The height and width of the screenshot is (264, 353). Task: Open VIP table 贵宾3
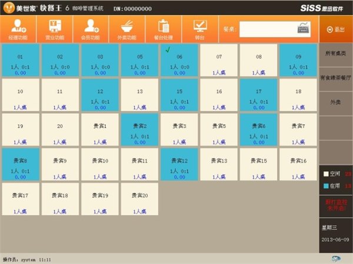(x=179, y=130)
